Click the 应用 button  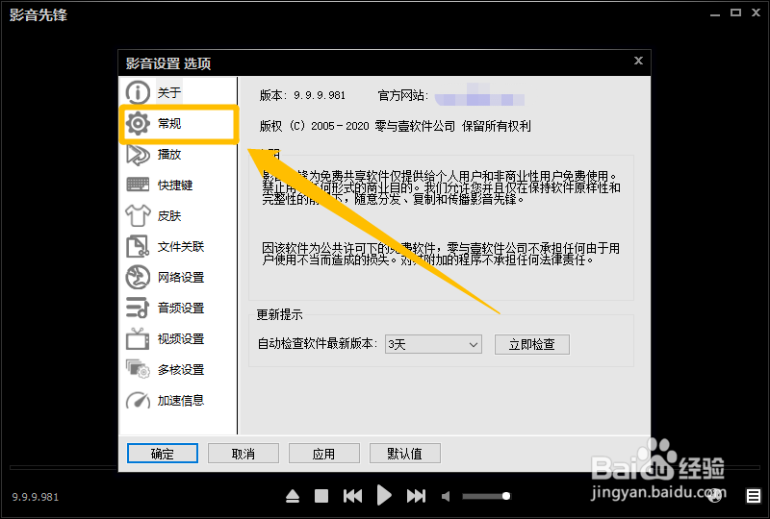coord(324,454)
